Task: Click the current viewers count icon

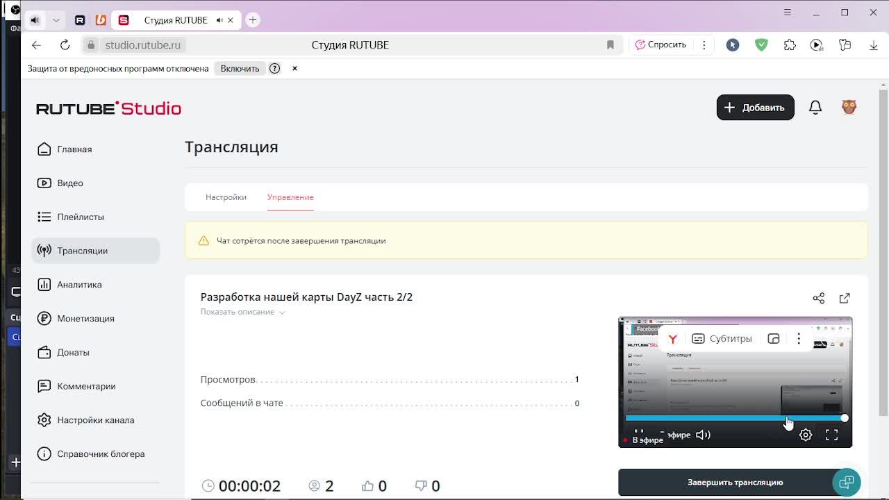Action: click(x=315, y=486)
